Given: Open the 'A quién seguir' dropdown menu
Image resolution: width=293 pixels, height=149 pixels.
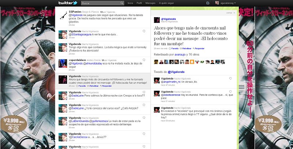Looking at the screenshot, I should tap(168, 3).
